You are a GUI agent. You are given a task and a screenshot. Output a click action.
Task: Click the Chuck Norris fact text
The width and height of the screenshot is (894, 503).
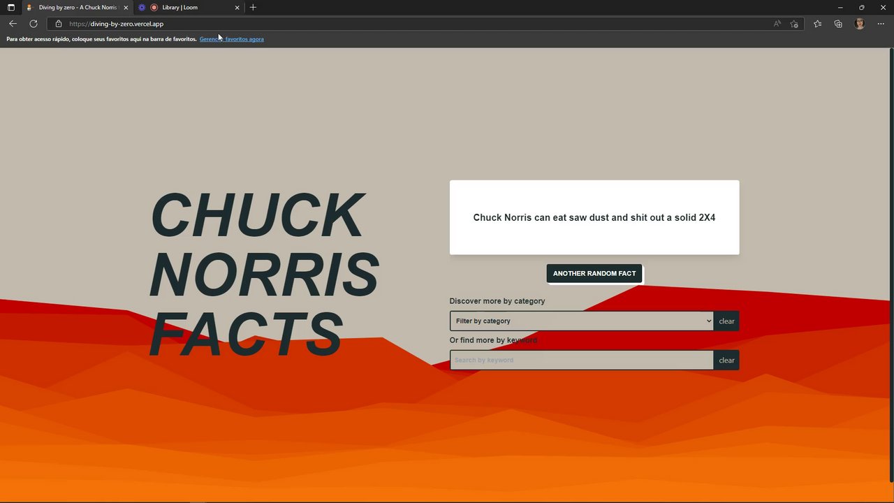(x=594, y=217)
